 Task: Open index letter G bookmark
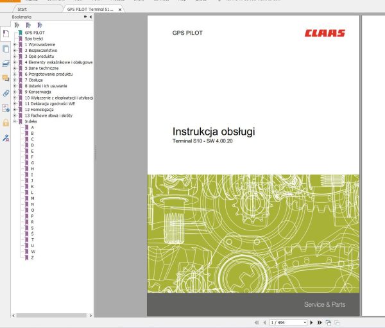(x=33, y=162)
